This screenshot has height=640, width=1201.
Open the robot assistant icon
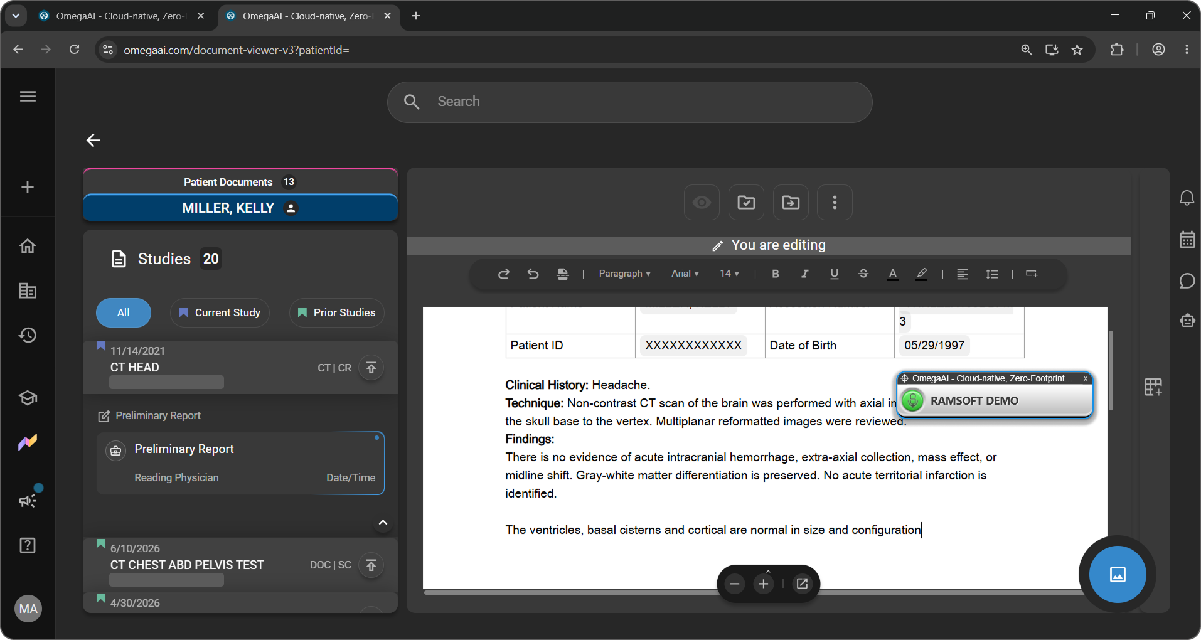pos(1187,320)
